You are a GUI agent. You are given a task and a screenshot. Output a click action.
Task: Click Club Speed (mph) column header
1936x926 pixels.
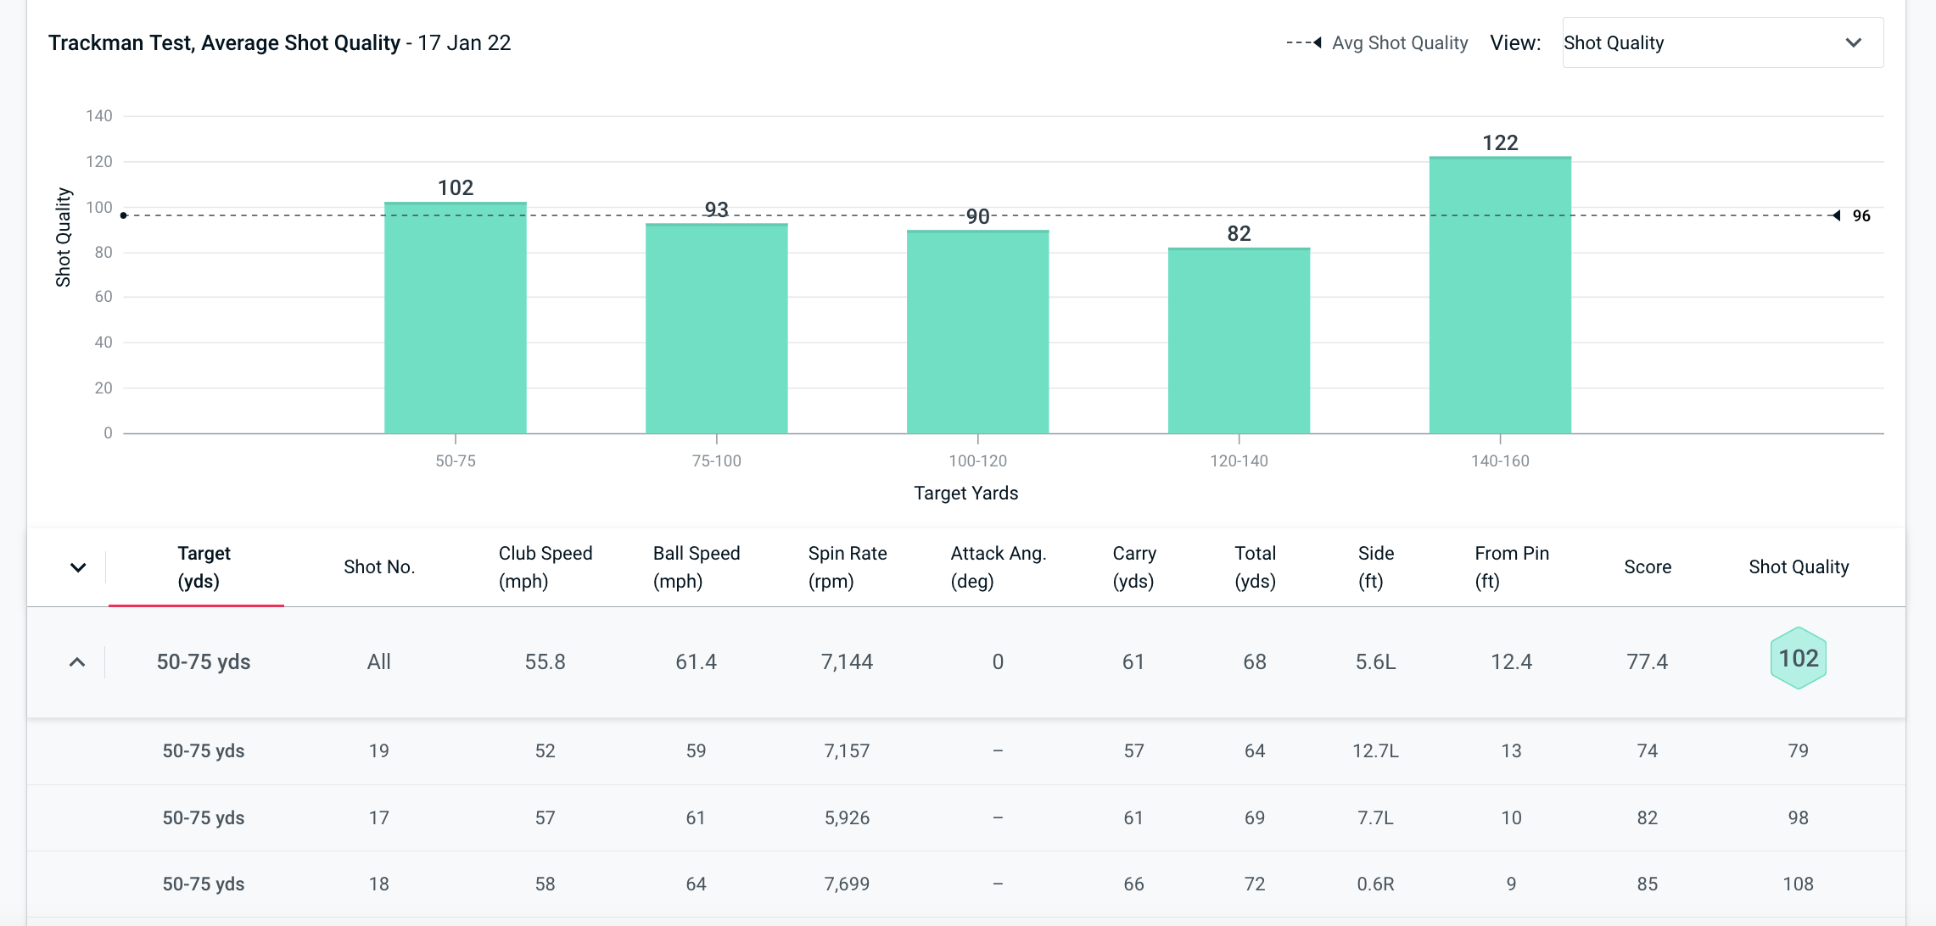(x=545, y=566)
